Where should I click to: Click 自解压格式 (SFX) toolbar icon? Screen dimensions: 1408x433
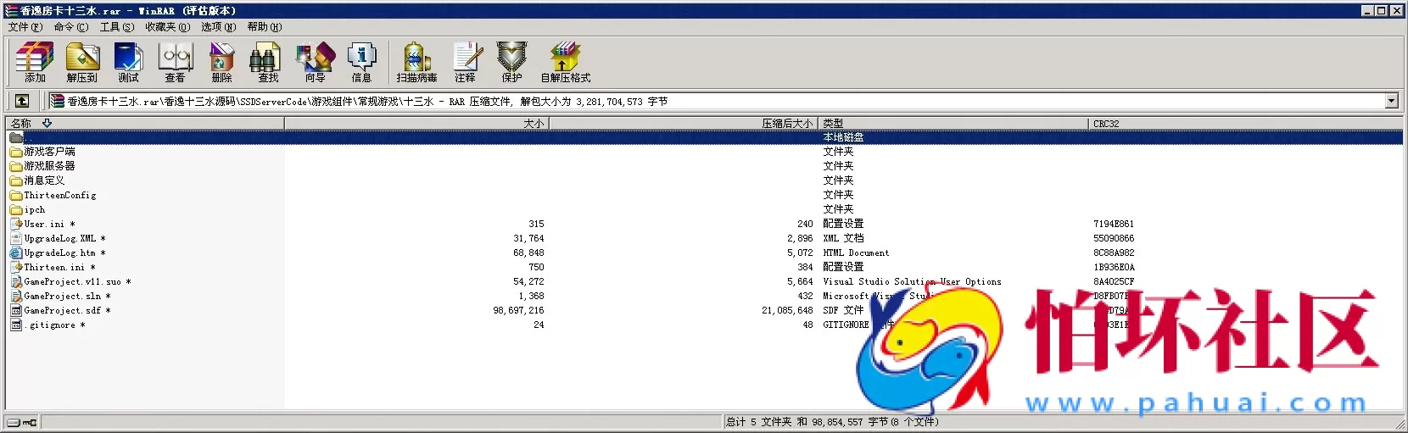566,62
